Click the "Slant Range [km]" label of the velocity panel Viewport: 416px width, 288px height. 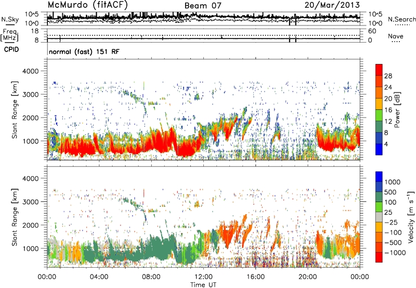coord(15,217)
